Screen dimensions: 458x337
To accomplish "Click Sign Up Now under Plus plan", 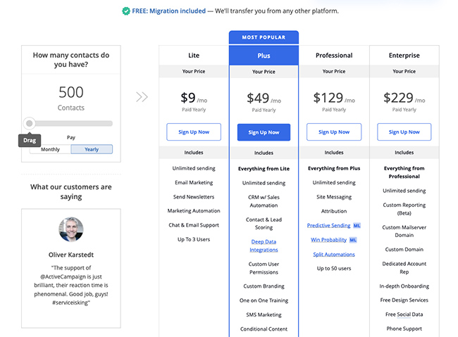I will [x=264, y=132].
